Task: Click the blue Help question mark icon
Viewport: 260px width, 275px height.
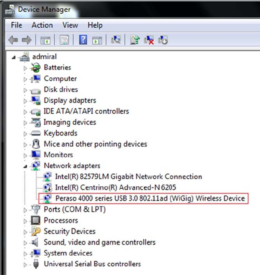Action: [x=83, y=40]
